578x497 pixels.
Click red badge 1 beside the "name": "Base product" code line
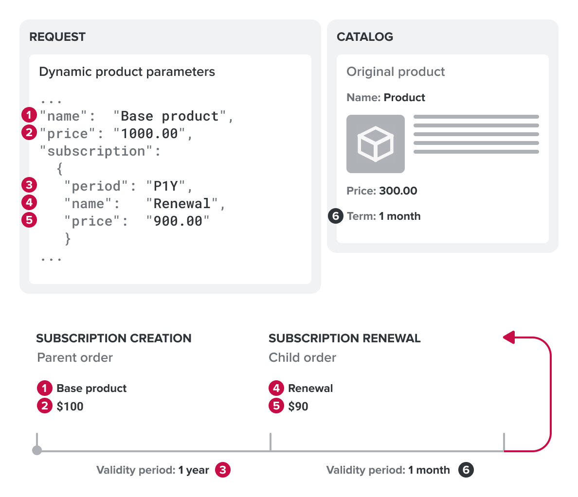(29, 115)
